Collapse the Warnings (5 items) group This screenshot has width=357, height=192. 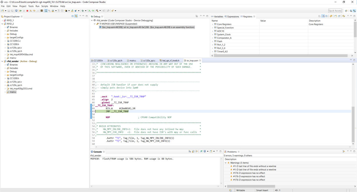point(226,163)
